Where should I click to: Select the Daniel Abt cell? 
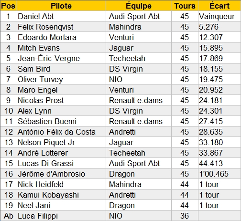61,16
